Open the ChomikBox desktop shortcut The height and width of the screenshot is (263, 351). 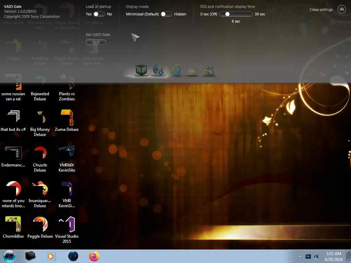13,227
